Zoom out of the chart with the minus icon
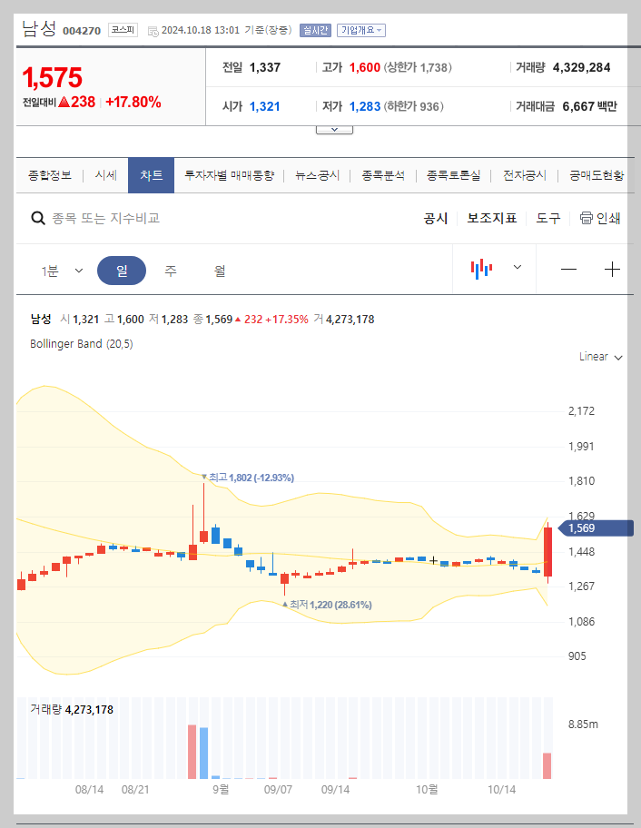 [570, 270]
